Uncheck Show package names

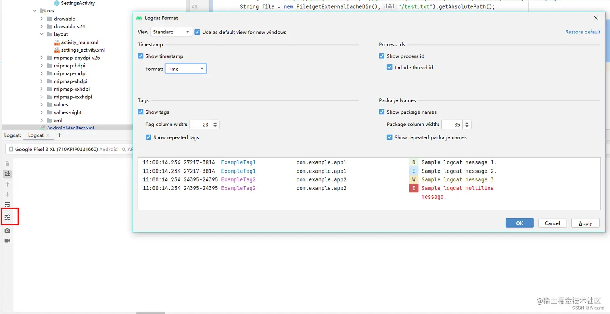pos(382,112)
